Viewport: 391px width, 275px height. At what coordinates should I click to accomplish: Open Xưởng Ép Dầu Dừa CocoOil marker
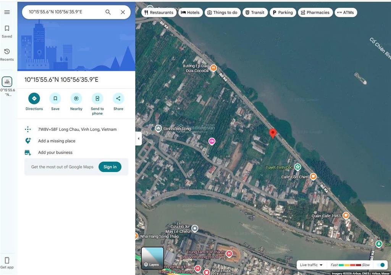click(213, 68)
